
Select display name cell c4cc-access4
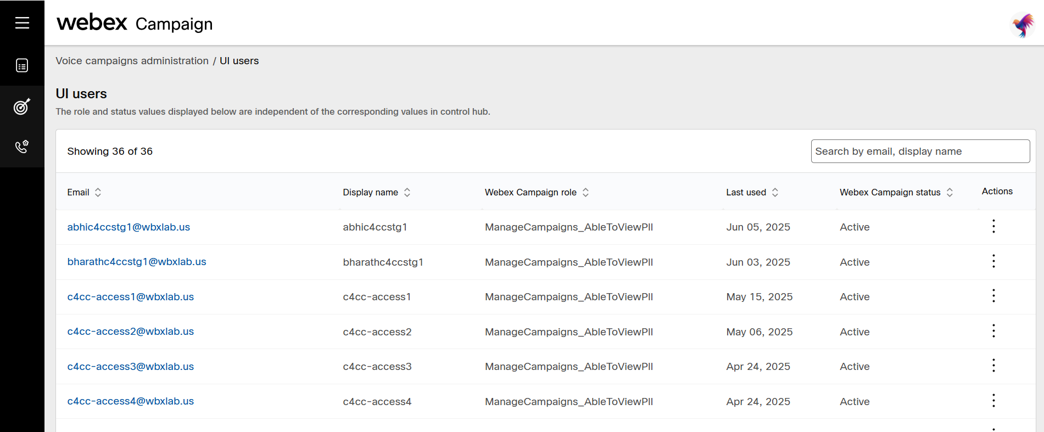[x=377, y=402]
